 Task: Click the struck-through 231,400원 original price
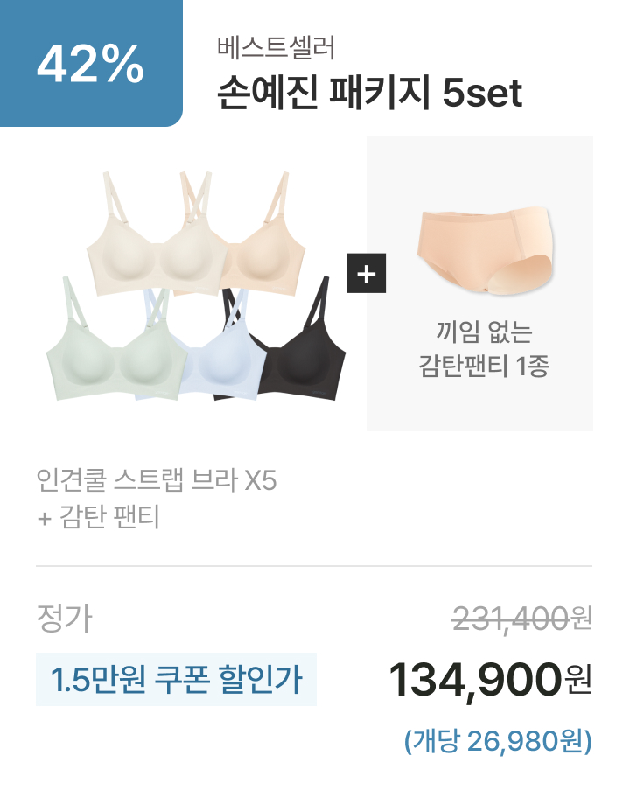[522, 619]
